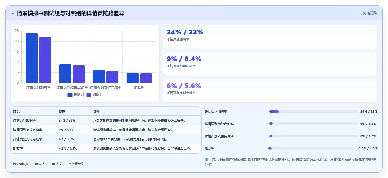Click the 9% / 8.4% table cell
Screen dimensions: 388x178
(66, 130)
